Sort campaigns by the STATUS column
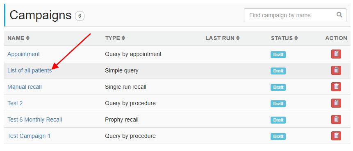 point(285,38)
